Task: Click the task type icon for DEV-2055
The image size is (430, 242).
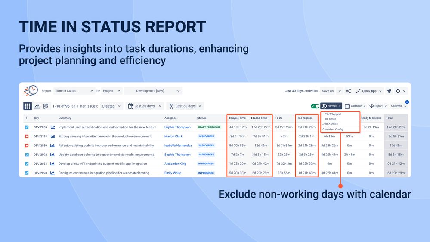Action: pos(27,127)
